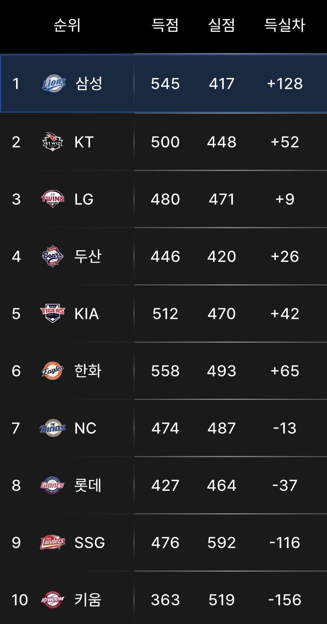Click the Hanwha Eagles team logo
Image resolution: width=327 pixels, height=624 pixels.
pos(53,371)
